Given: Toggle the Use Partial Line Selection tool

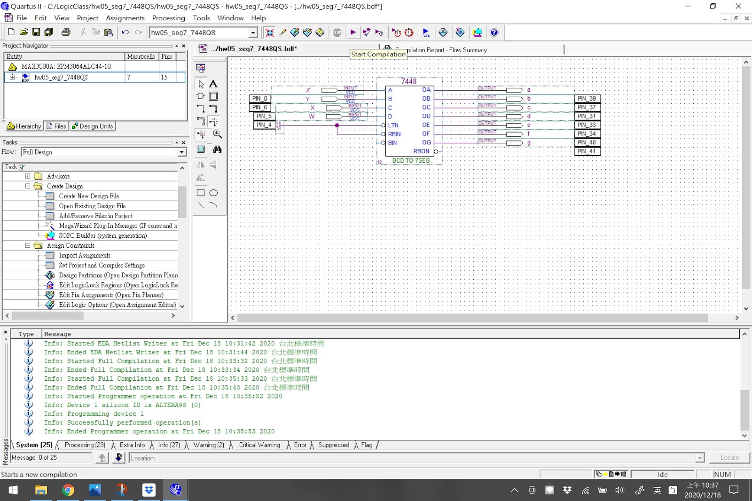Looking at the screenshot, I should click(x=201, y=134).
